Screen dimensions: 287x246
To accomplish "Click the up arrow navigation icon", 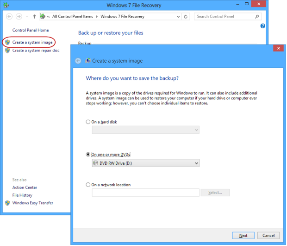I will click(x=35, y=16).
